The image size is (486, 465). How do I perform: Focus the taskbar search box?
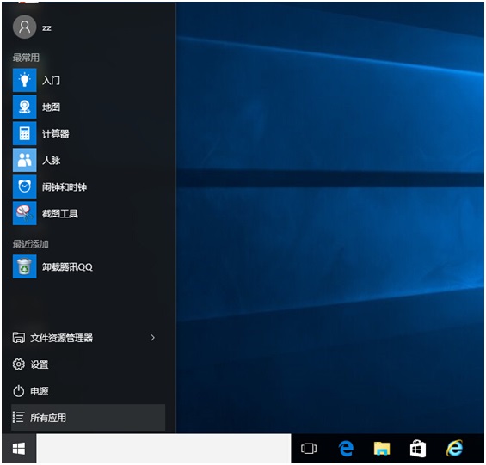[x=163, y=449]
